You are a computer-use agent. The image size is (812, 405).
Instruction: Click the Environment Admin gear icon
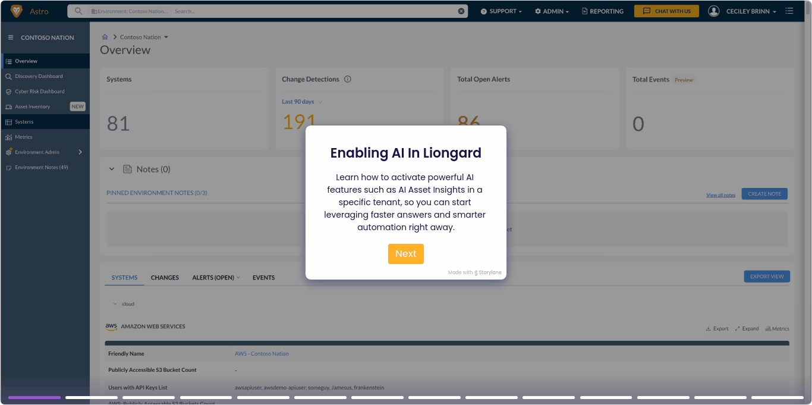pyautogui.click(x=8, y=152)
